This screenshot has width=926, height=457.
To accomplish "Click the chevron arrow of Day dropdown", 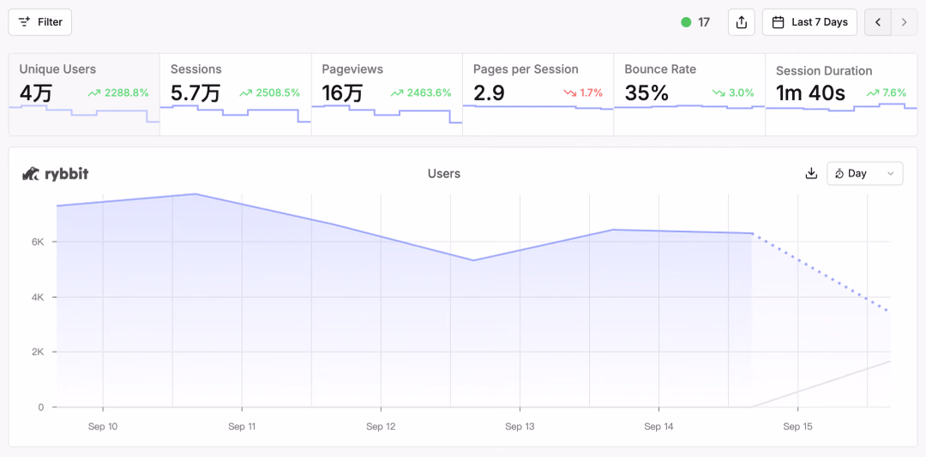I will 891,174.
